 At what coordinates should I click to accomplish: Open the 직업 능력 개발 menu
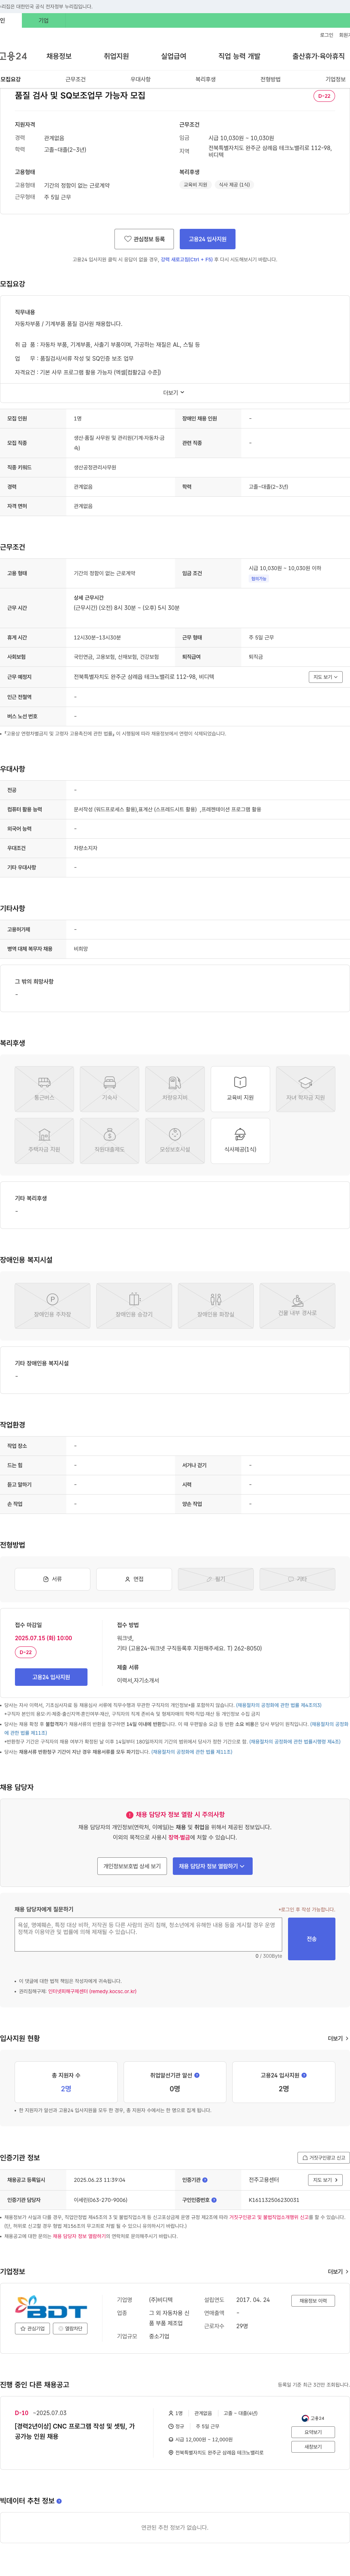pyautogui.click(x=239, y=56)
